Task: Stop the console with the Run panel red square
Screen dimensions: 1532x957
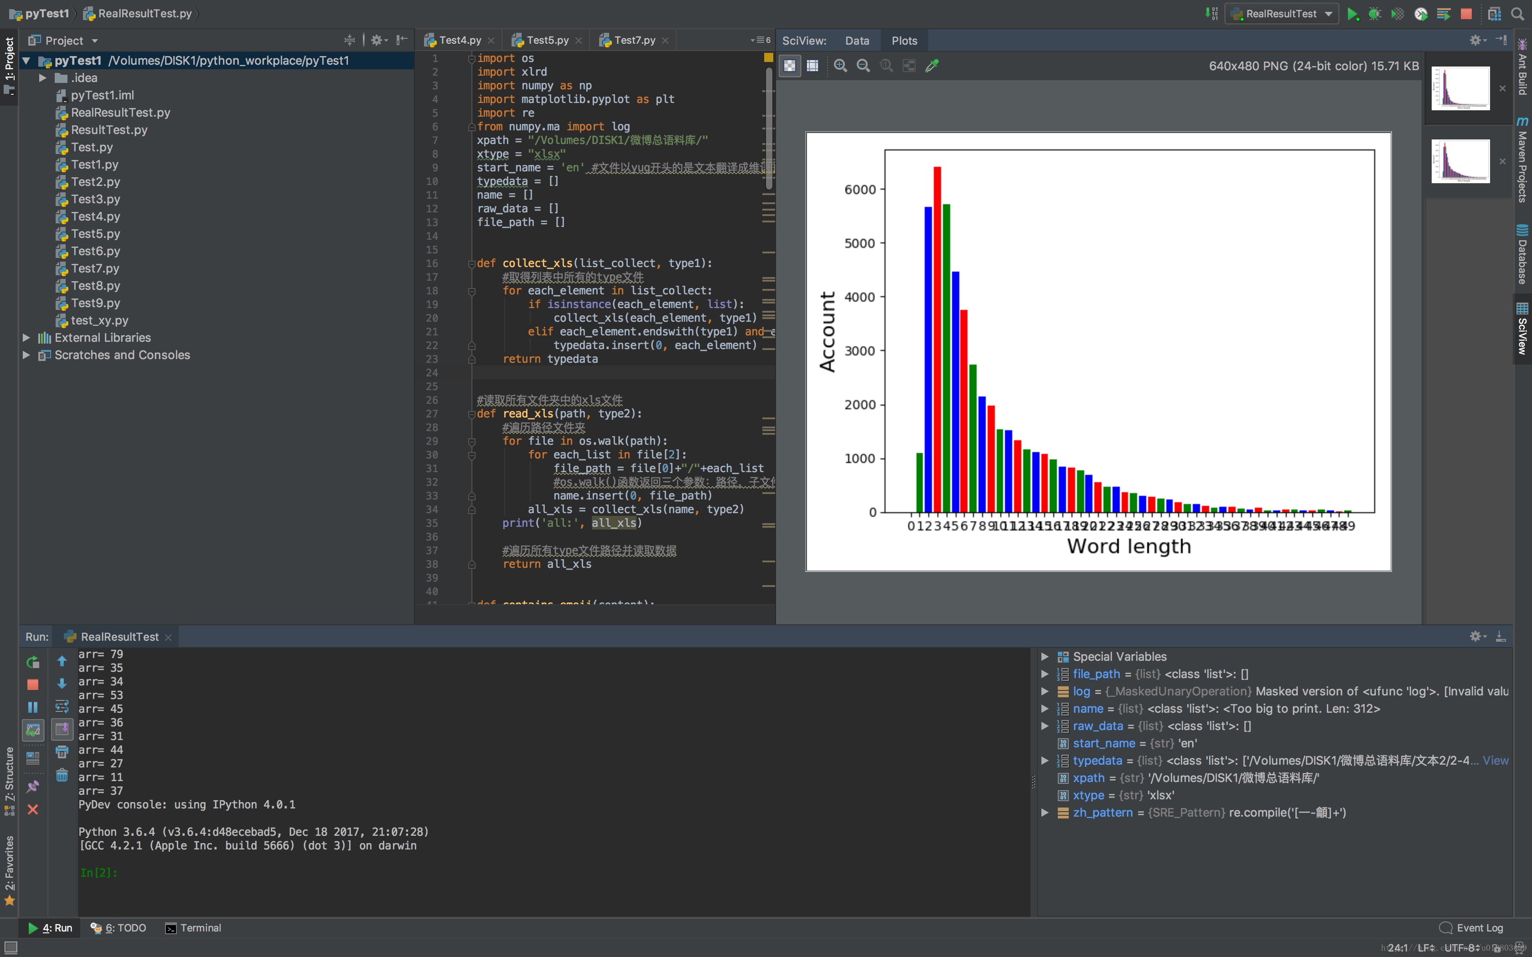Action: coord(33,684)
